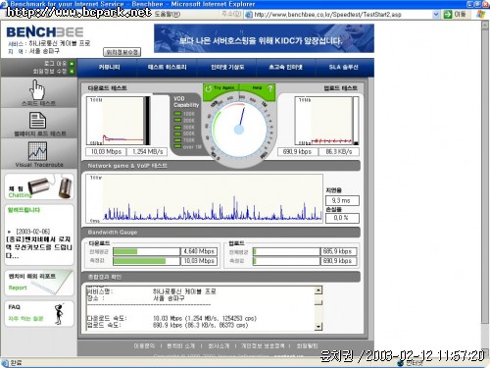Click the green logout arrow icon

[72, 64]
